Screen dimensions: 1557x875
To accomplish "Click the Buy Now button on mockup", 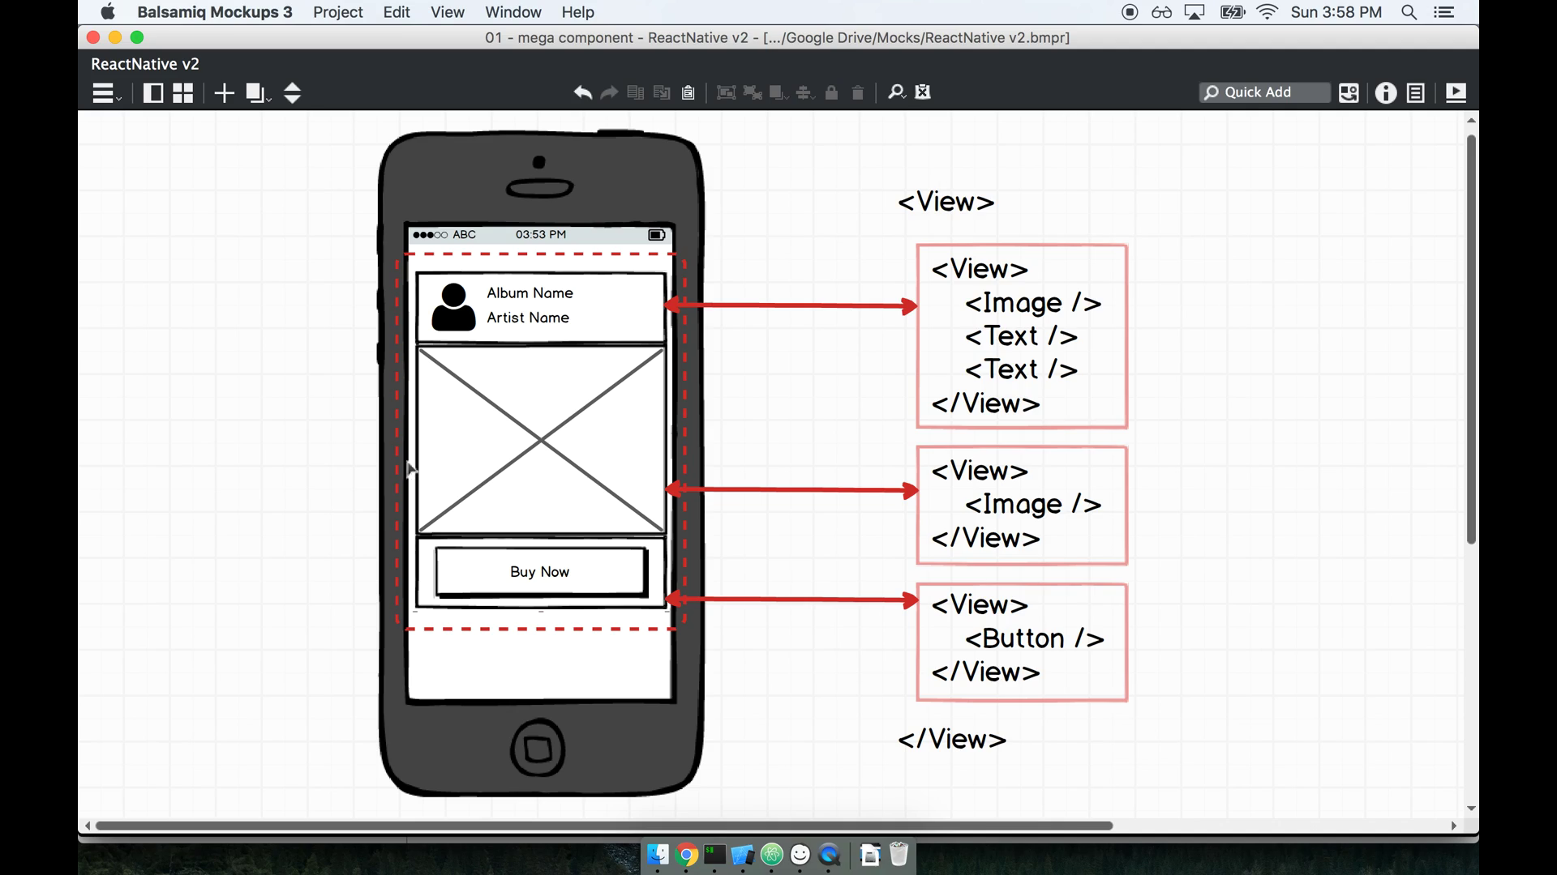I will [539, 571].
